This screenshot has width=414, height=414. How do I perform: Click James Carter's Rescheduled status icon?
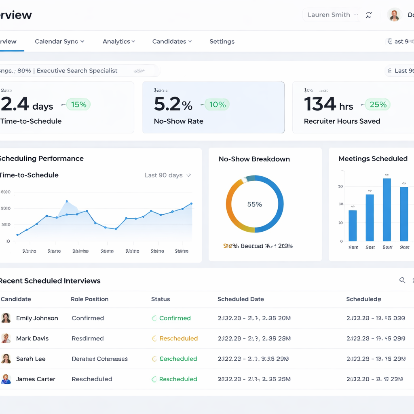pos(154,379)
